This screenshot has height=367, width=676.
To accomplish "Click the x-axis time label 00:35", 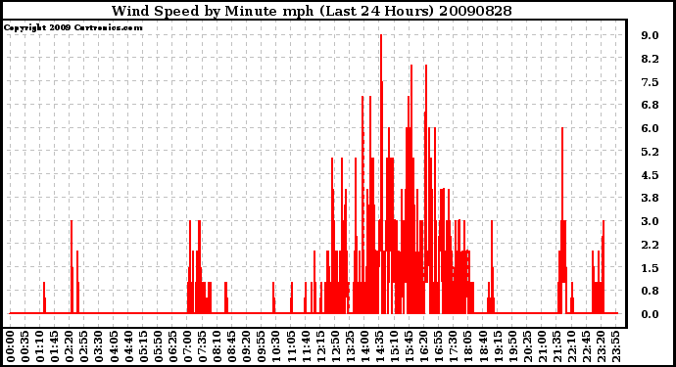I will pos(25,346).
